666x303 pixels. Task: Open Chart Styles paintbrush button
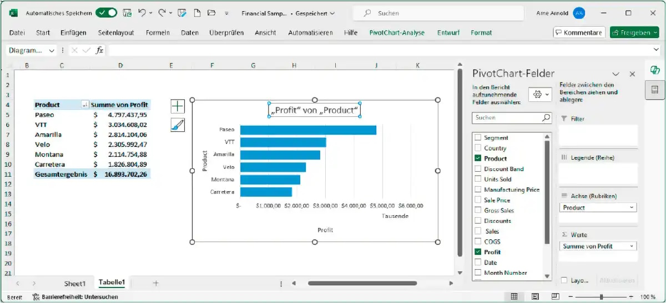178,125
